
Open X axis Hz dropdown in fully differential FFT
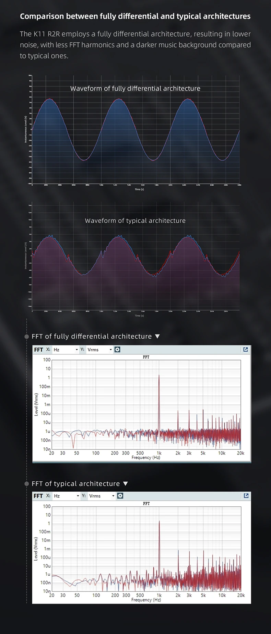pos(66,350)
